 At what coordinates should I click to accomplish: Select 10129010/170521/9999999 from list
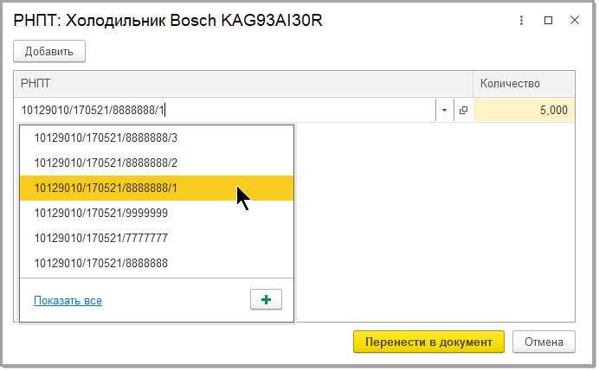pos(157,213)
